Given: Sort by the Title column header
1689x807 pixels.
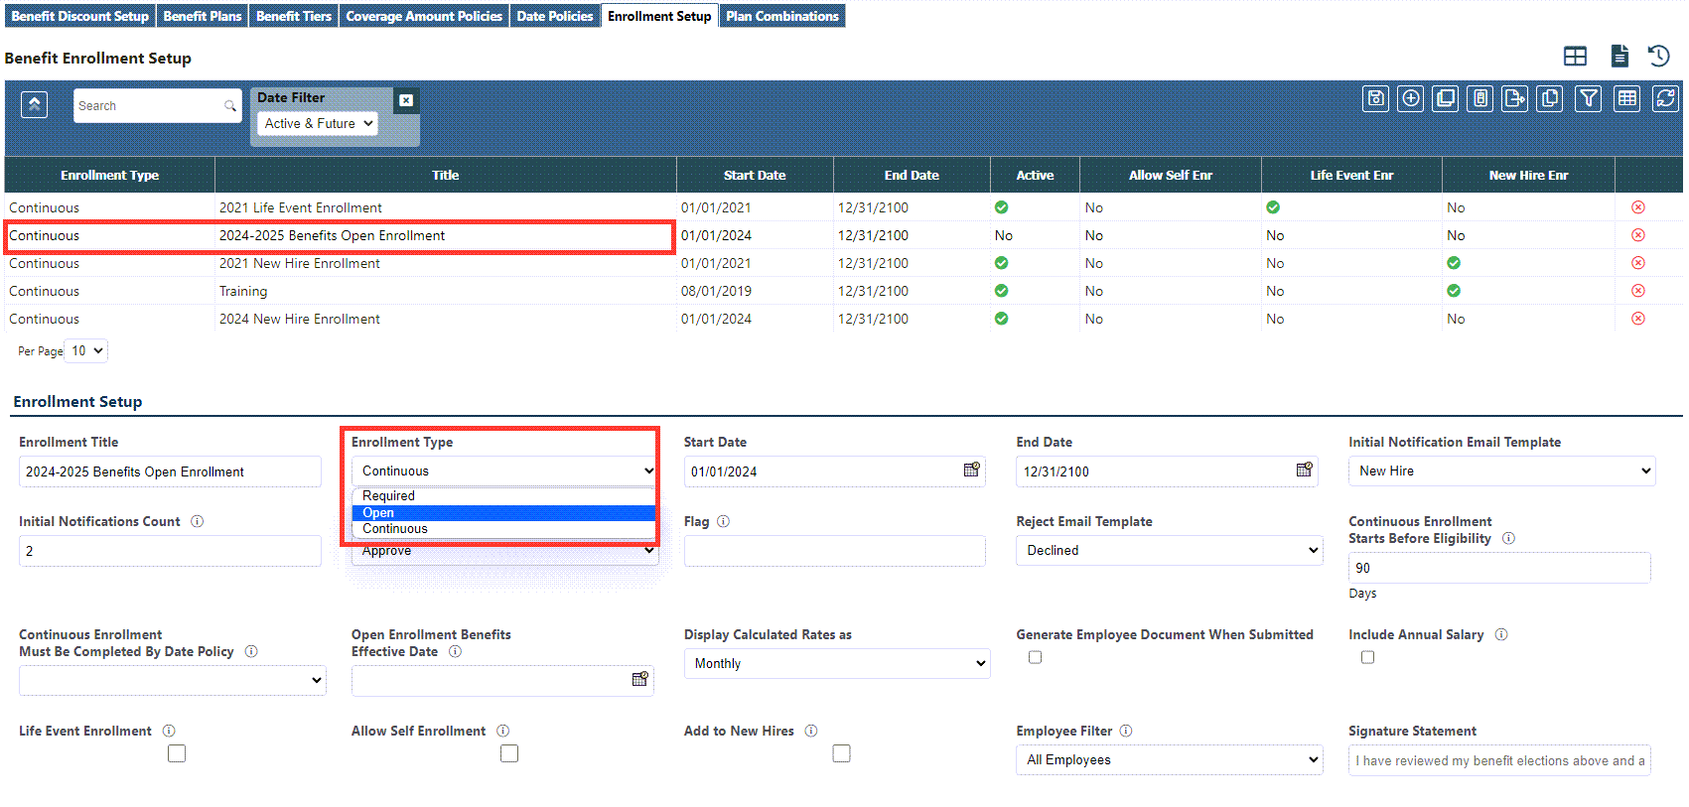Looking at the screenshot, I should [x=446, y=175].
